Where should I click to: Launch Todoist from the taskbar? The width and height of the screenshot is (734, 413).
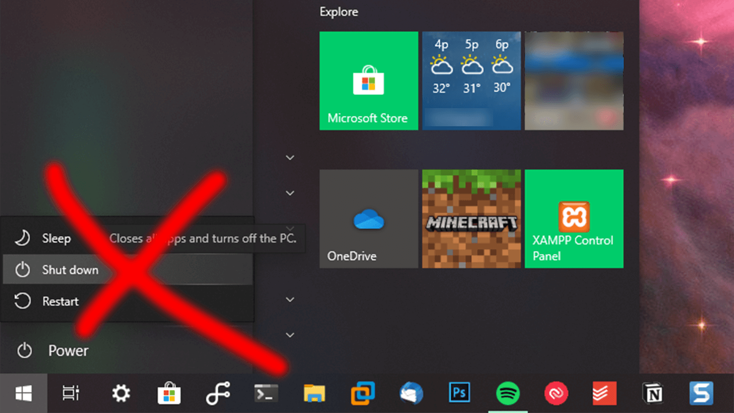(604, 392)
